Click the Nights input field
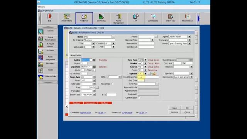The width and height of the screenshot is (247, 139). (x=84, y=63)
